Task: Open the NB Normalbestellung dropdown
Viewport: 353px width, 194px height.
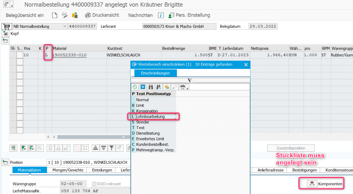Action: (65, 26)
